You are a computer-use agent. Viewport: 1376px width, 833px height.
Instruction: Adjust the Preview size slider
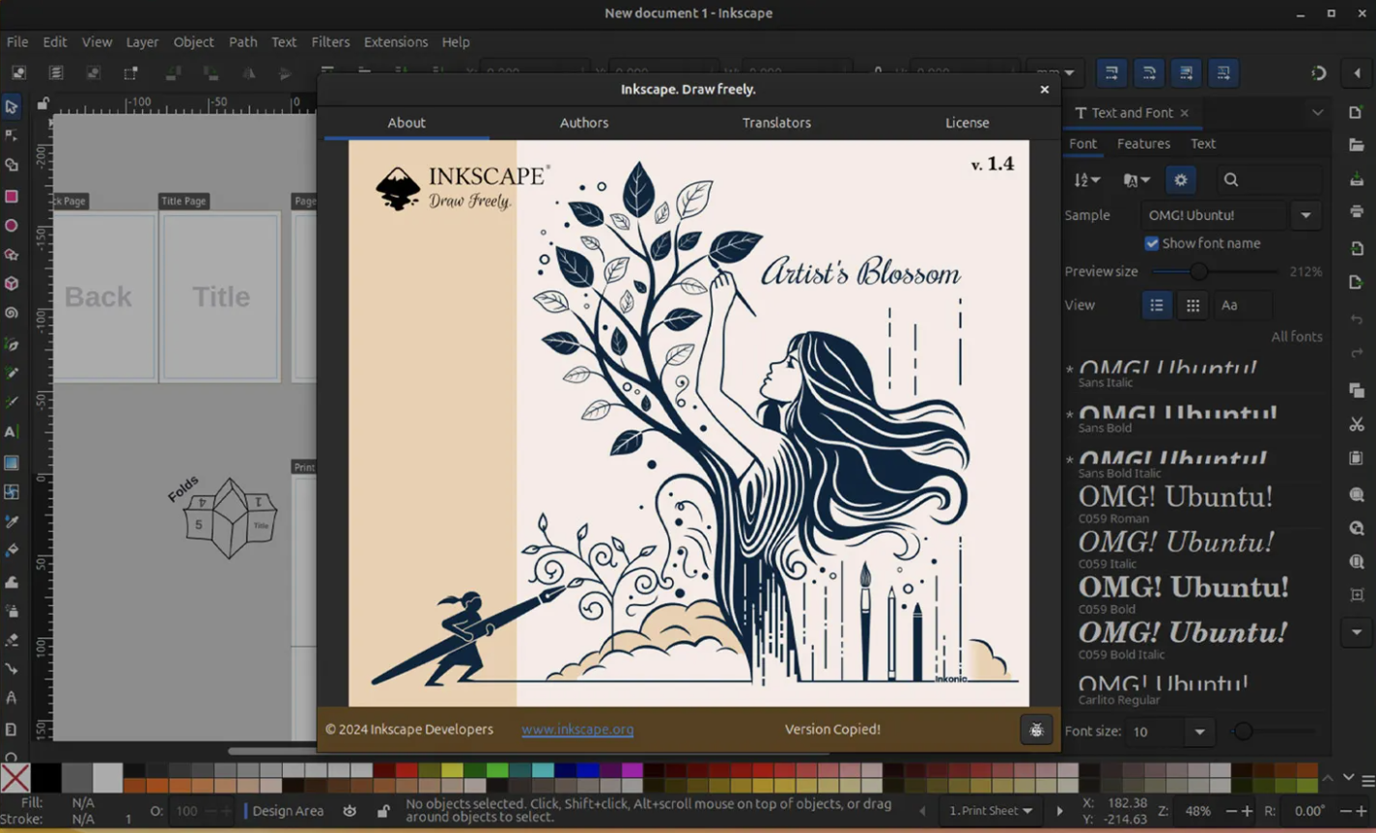tap(1215, 272)
